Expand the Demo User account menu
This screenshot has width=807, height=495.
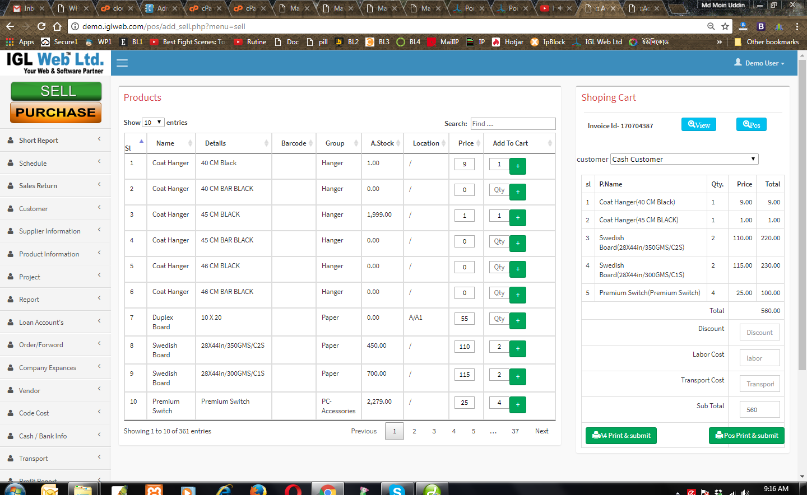pos(760,63)
